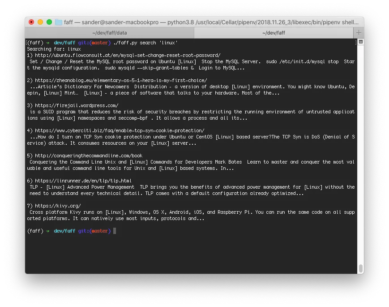Image resolution: width=389 pixels, height=307 pixels.
Task: Open the conqueringthecommandline.com/book URL
Action: tap(89, 156)
